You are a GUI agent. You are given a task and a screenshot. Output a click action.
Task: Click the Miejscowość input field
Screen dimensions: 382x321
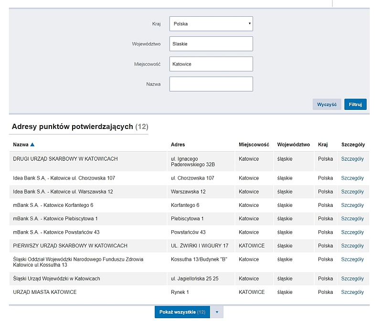point(211,64)
